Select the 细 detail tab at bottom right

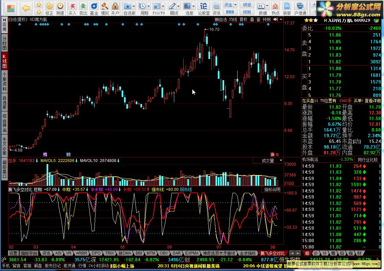tap(307, 253)
